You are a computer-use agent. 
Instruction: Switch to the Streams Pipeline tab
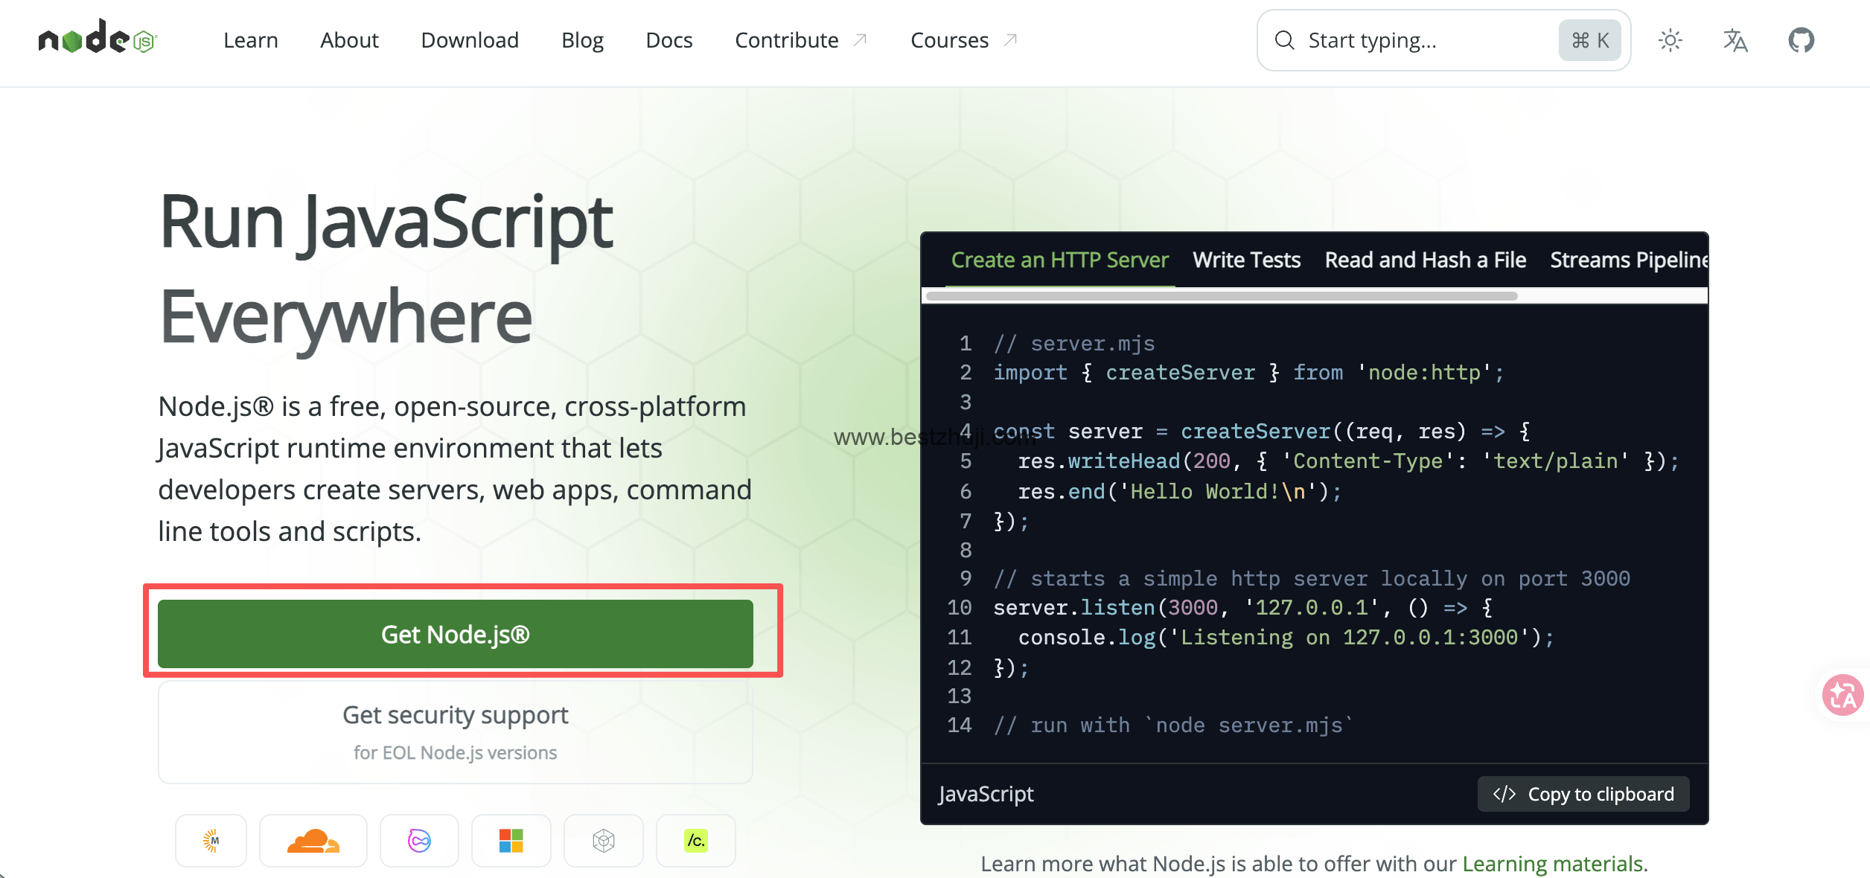1630,260
